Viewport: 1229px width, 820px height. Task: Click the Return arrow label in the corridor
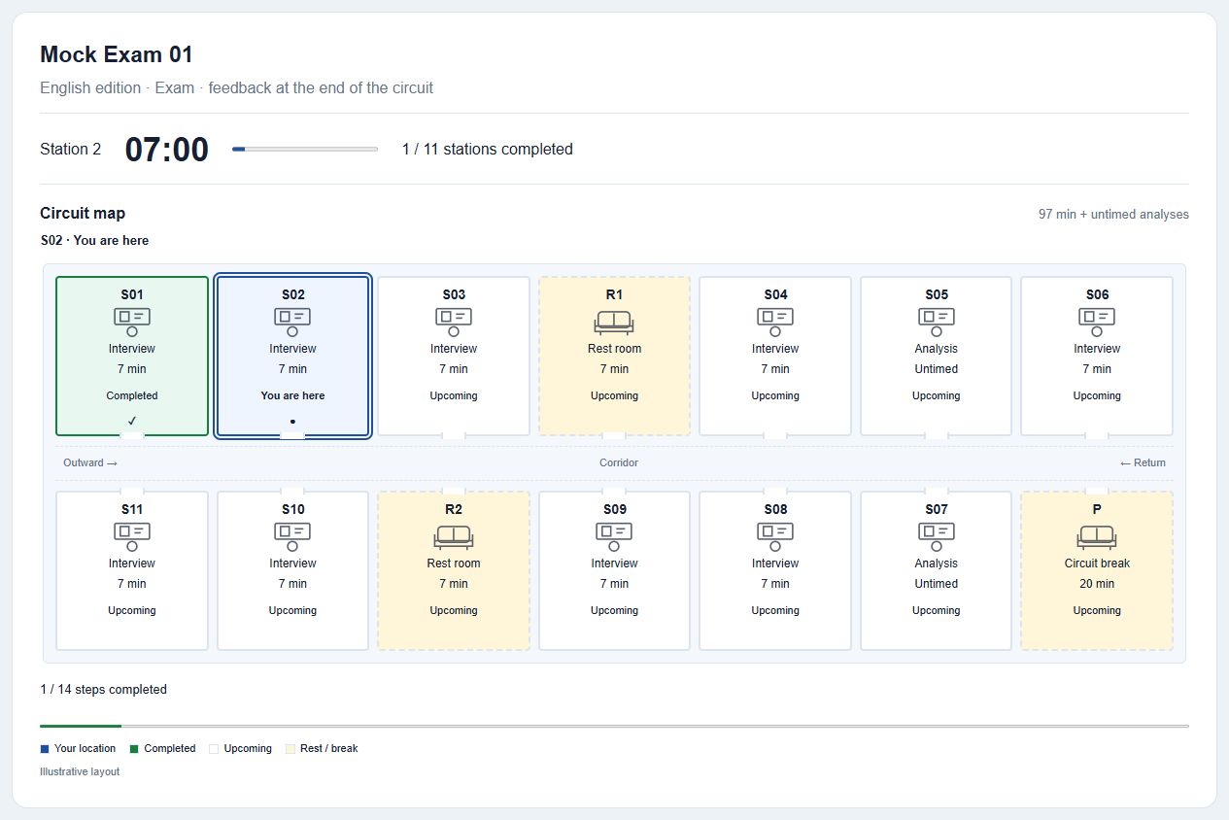pos(1143,462)
